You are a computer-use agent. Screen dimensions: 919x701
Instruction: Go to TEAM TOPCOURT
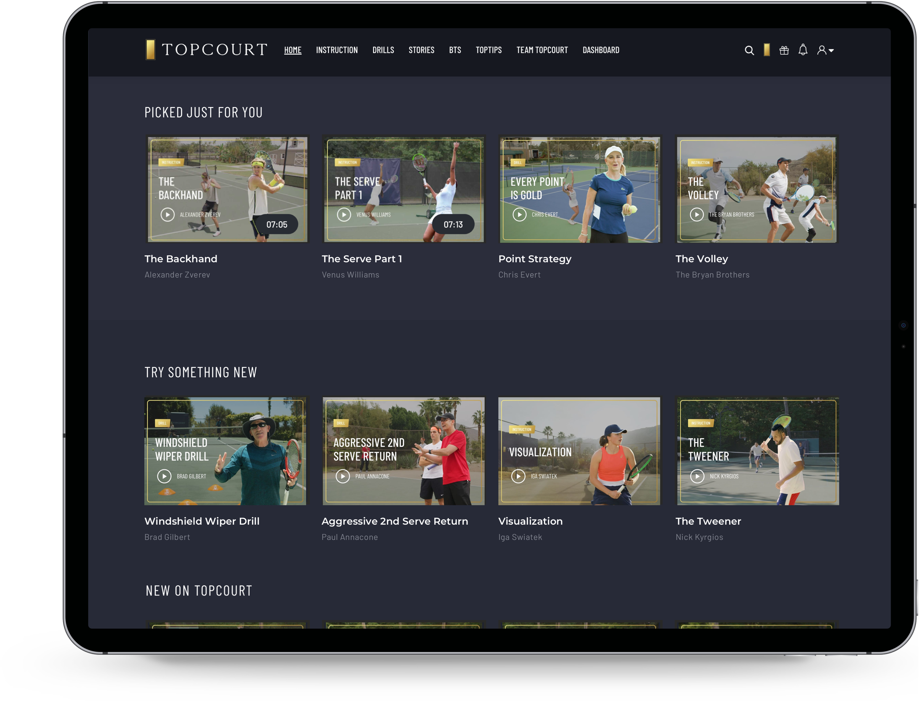(542, 50)
